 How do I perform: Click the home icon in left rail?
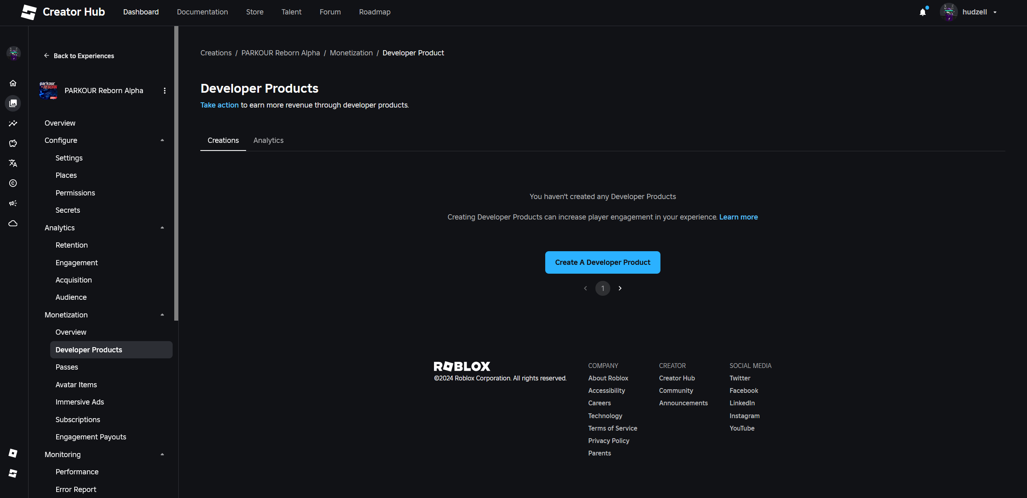pyautogui.click(x=13, y=83)
